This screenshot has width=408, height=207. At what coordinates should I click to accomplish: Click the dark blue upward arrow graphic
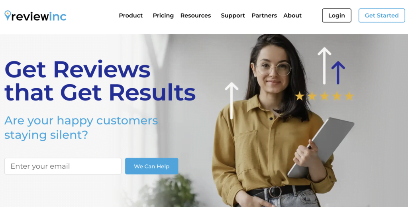click(338, 73)
